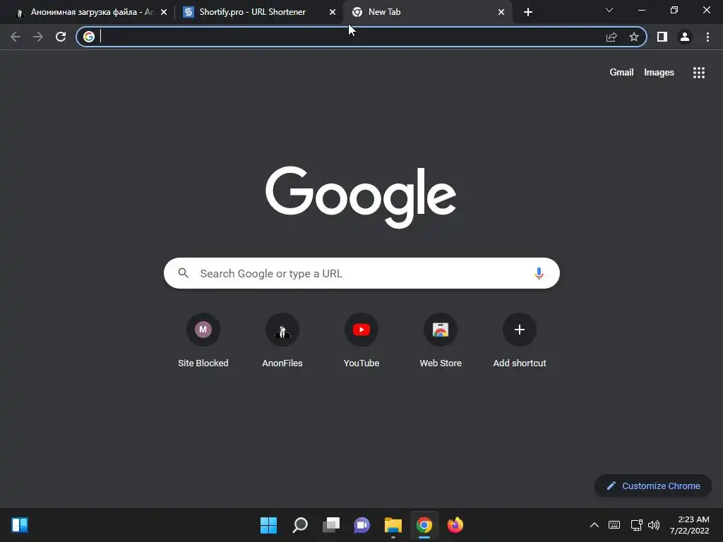
Task: Open Windows taskbar search
Action: (300, 525)
